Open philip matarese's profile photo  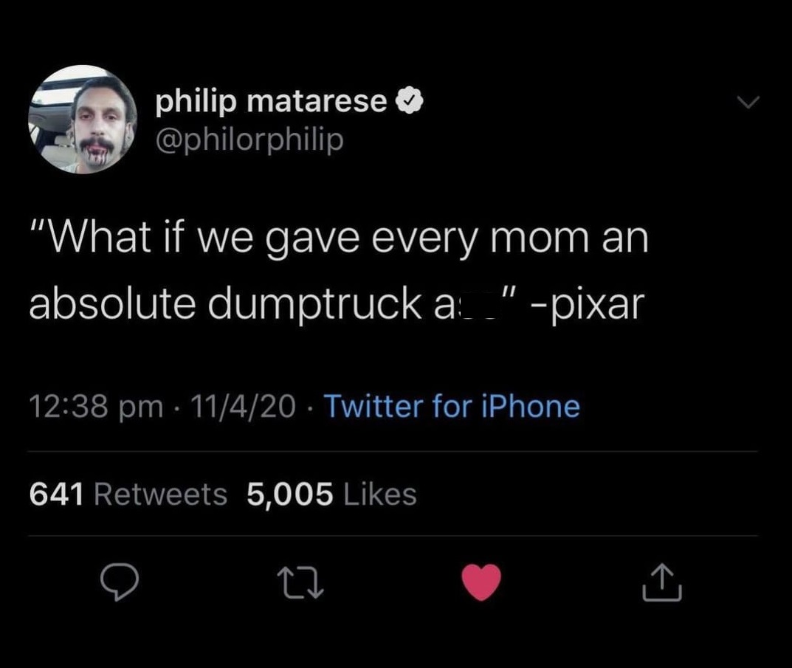click(x=83, y=120)
